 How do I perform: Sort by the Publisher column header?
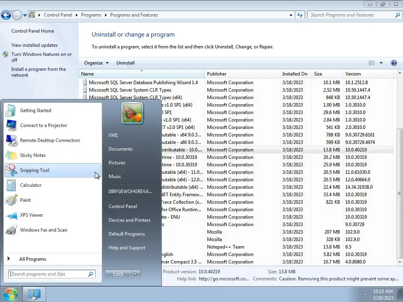242,74
